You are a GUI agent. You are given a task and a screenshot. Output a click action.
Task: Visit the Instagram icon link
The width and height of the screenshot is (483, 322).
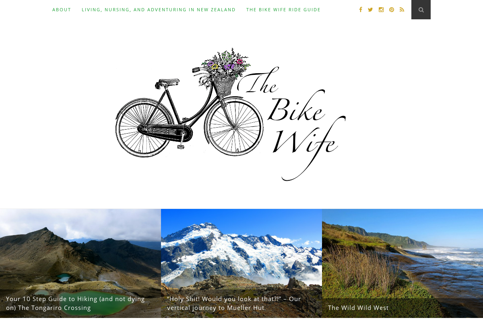tap(381, 10)
